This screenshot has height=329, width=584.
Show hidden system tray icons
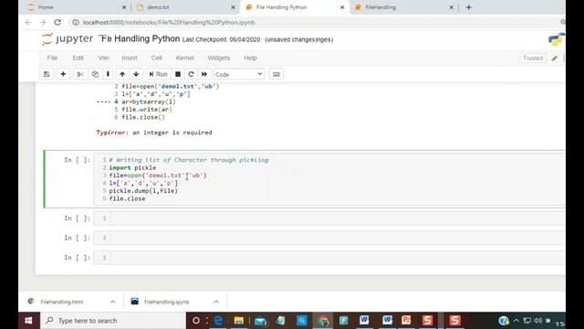[x=516, y=321]
